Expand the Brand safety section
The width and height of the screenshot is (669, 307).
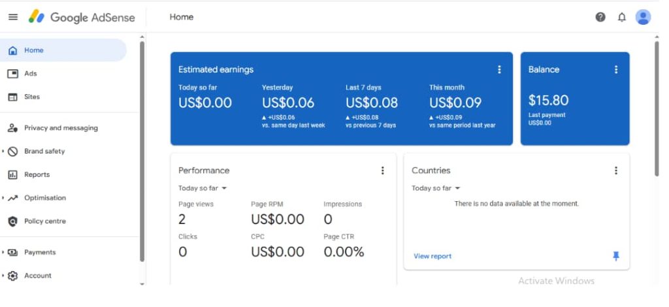pyautogui.click(x=4, y=152)
